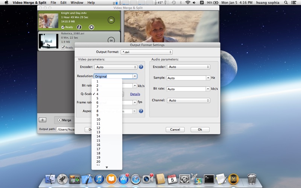Click the Output path text field
This screenshot has height=188, width=301.
click(x=66, y=129)
